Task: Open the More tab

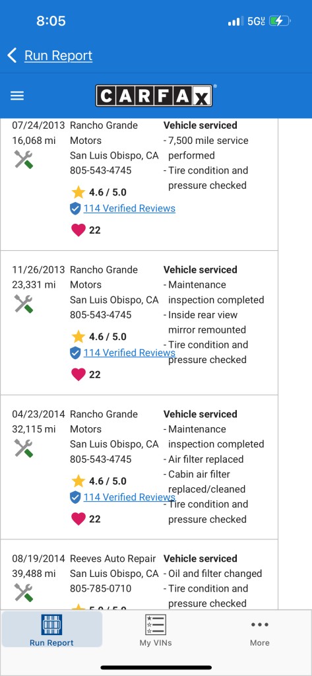Action: 260,630
